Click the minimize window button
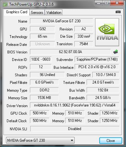Image resolution: width=126 pixels, height=147 pixels. click(x=99, y=3)
